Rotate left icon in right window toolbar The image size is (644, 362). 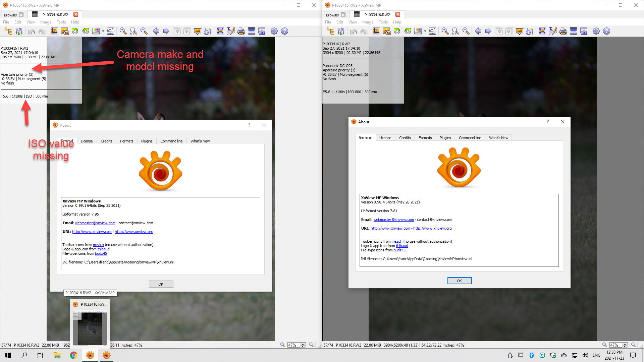(x=397, y=31)
